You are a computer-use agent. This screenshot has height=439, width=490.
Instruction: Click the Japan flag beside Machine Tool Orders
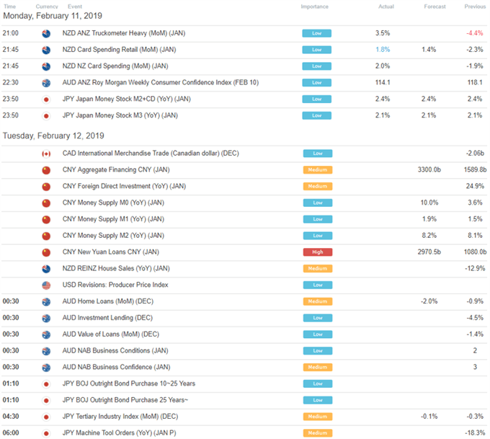coord(46,433)
